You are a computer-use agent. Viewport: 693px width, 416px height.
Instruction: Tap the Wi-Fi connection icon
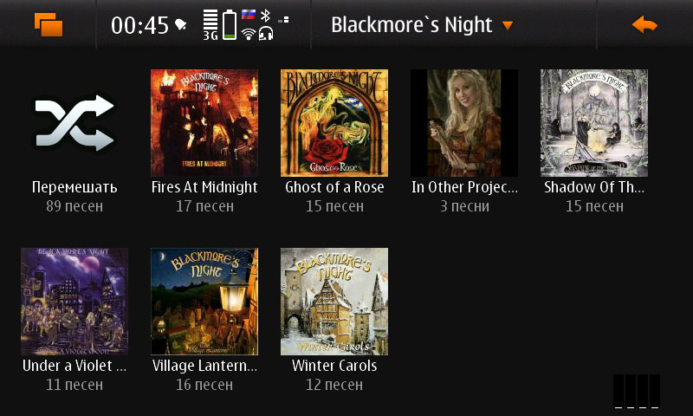click(x=249, y=34)
